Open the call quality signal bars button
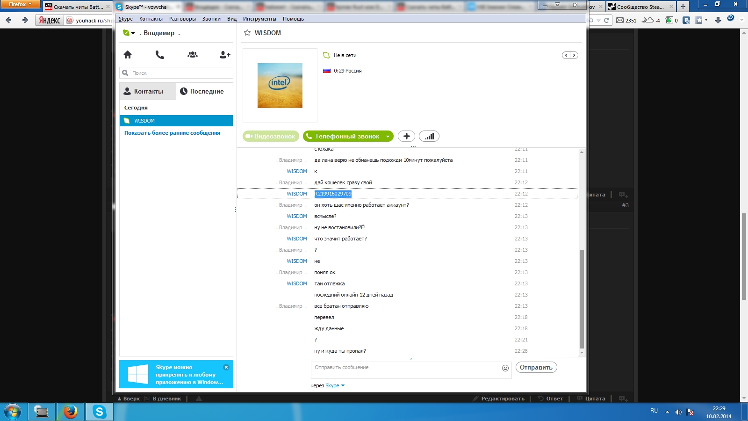748x421 pixels. coord(429,136)
